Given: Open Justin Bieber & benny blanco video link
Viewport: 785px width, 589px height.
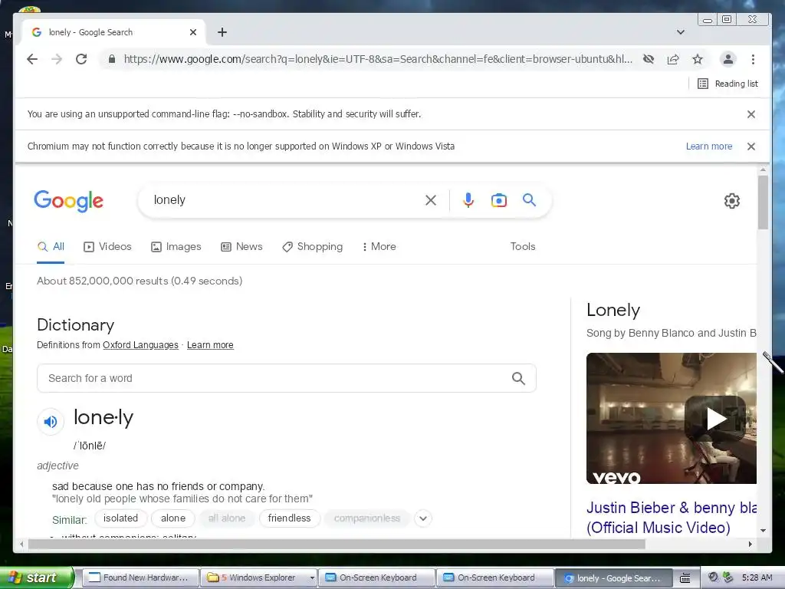Looking at the screenshot, I should click(671, 518).
